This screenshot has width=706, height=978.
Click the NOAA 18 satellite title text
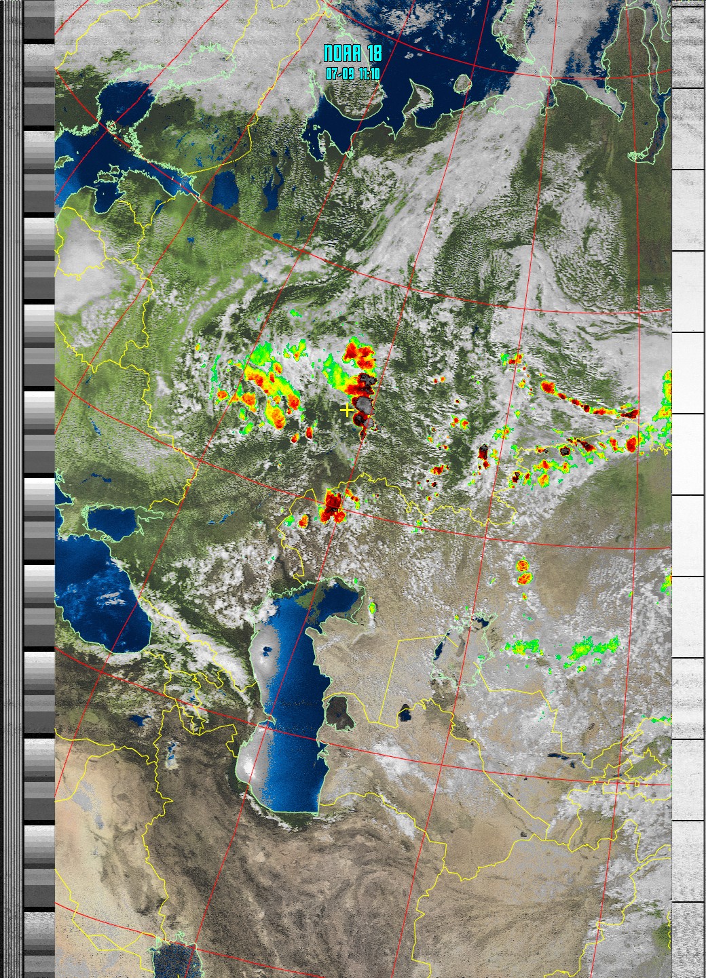[x=352, y=54]
